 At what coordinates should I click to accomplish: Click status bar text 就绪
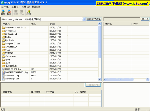pyautogui.click(x=3, y=110)
